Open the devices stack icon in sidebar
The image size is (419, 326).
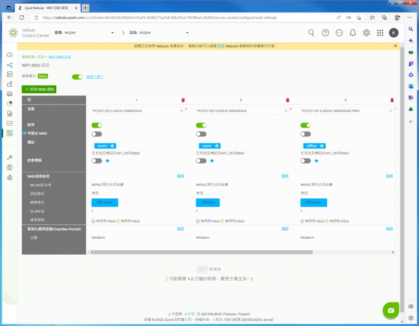tap(10, 74)
